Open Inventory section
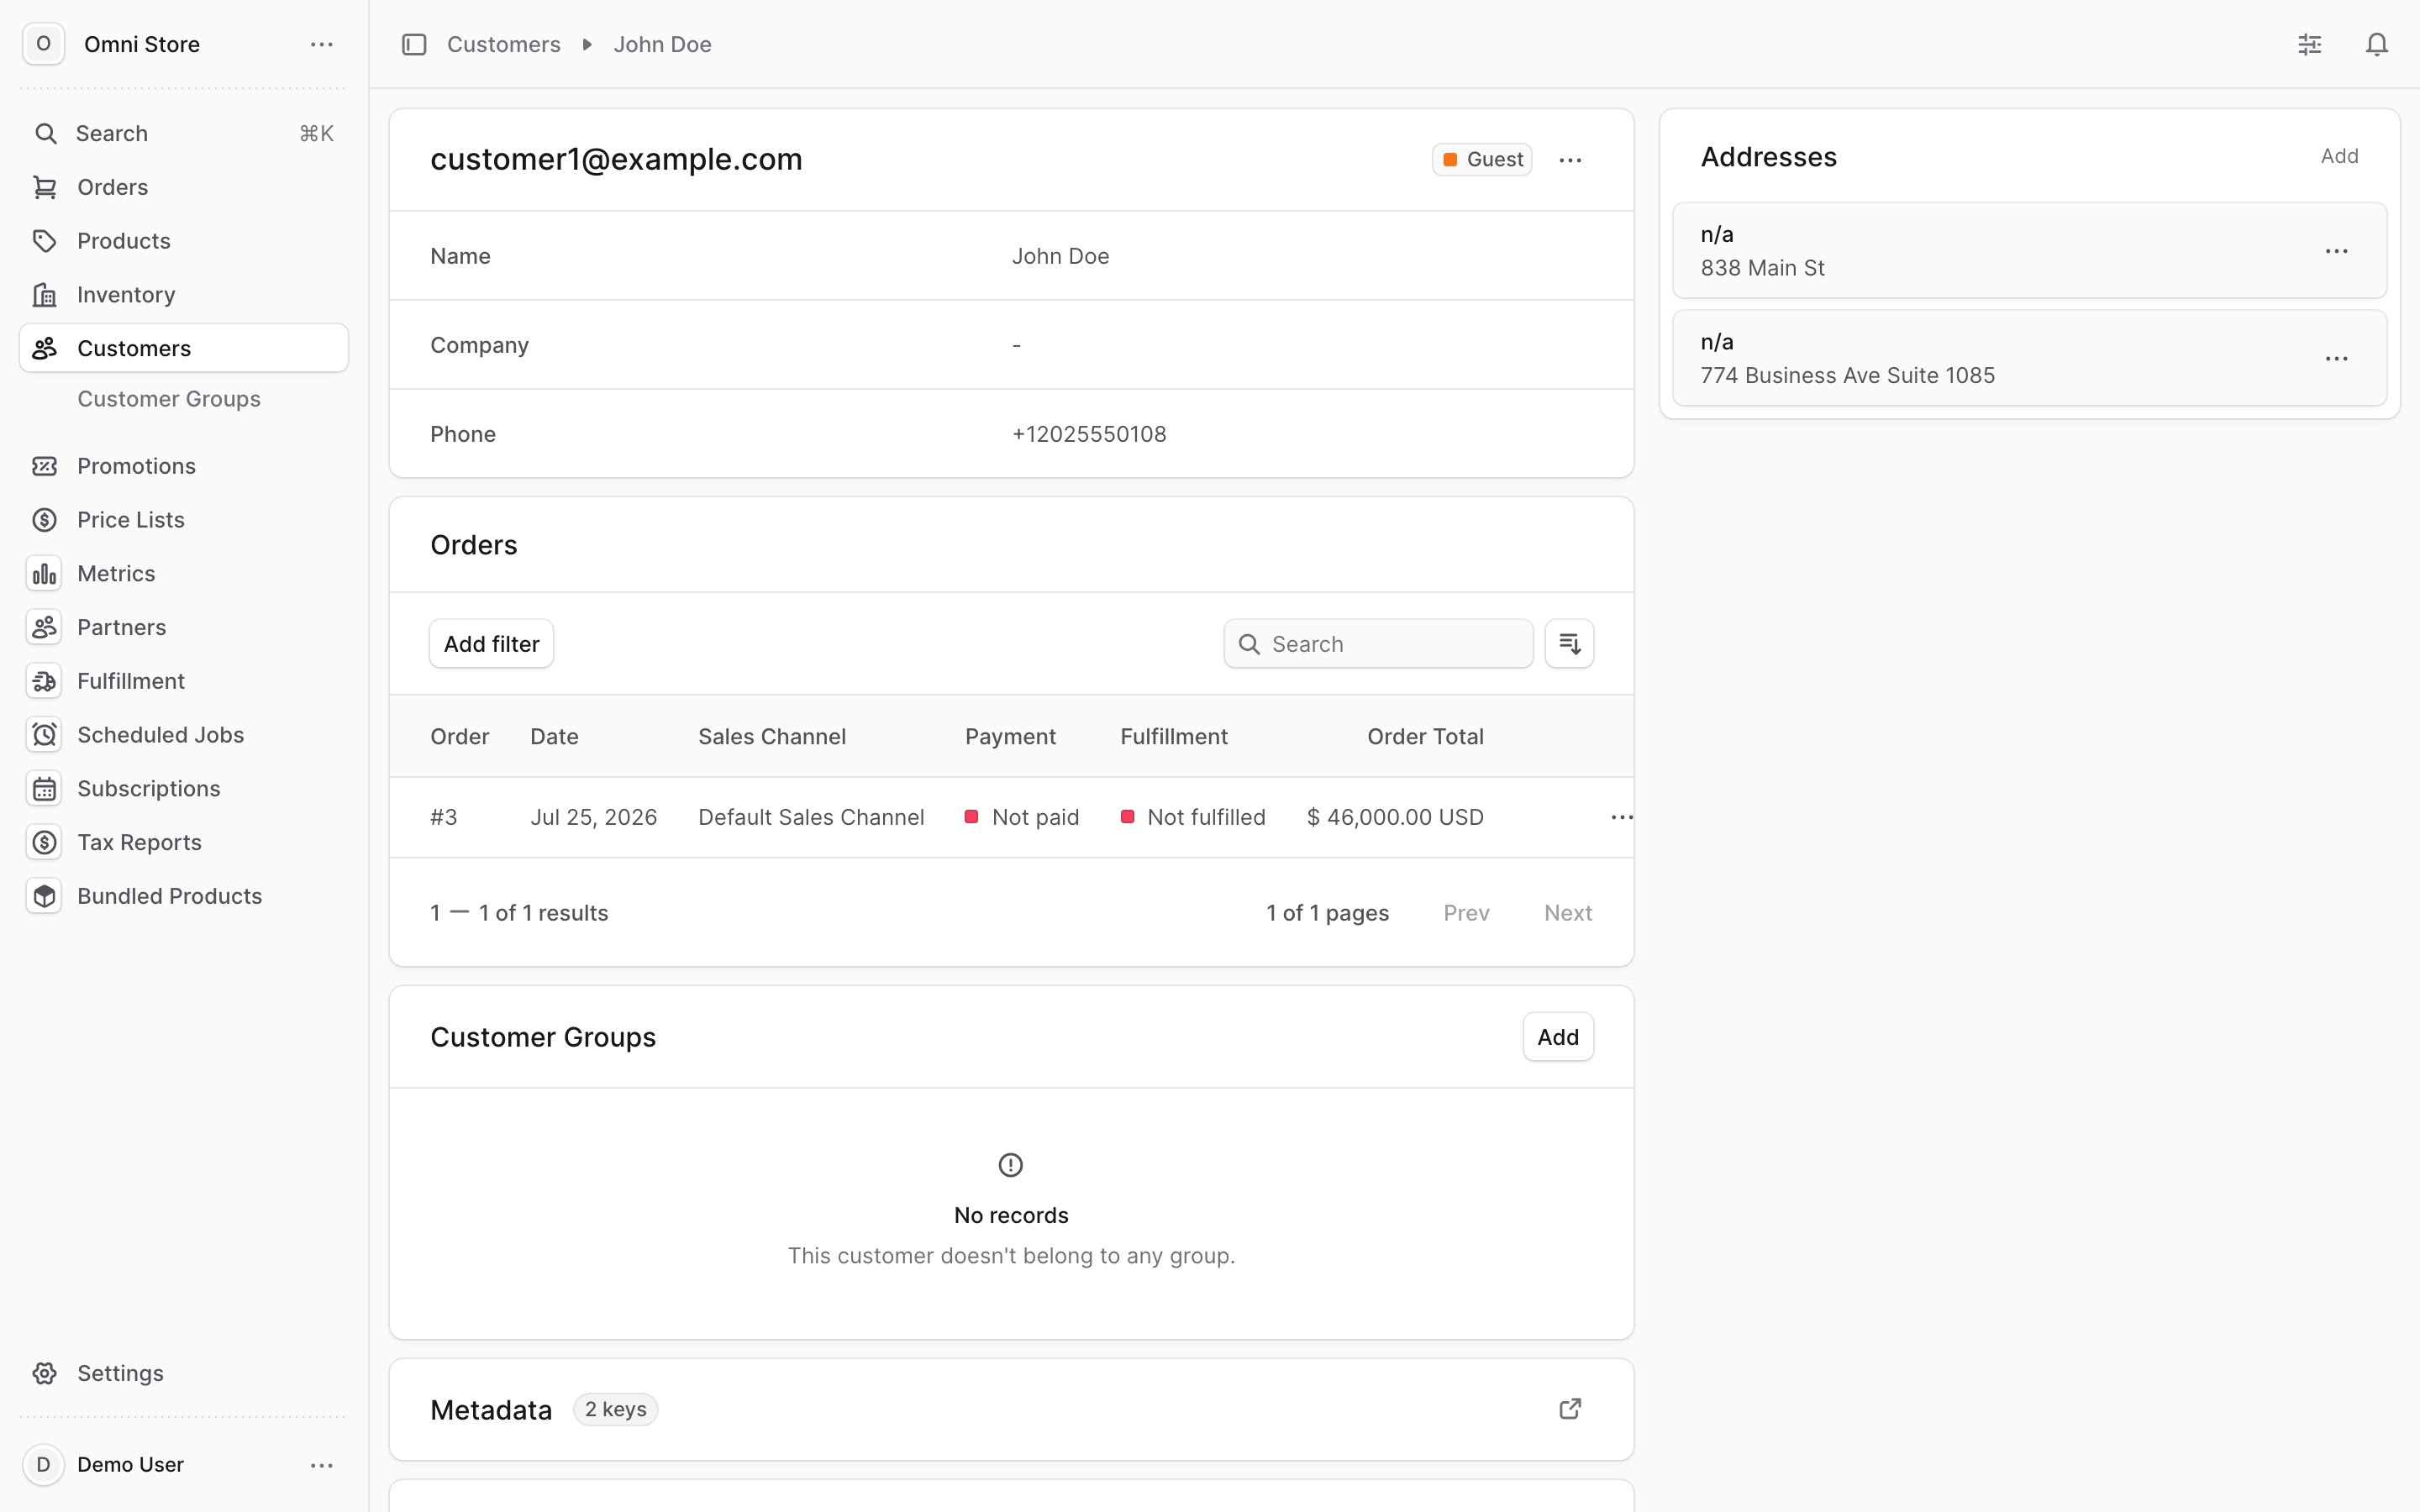Screen dimensions: 2420x1512 pos(184,294)
